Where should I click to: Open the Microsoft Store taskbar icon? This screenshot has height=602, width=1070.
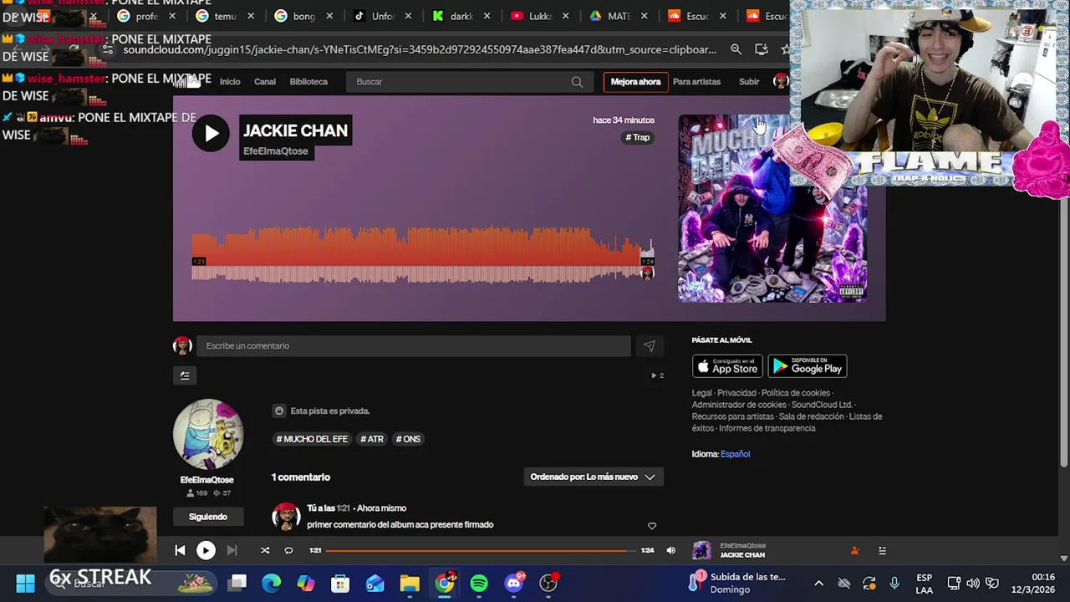[340, 583]
